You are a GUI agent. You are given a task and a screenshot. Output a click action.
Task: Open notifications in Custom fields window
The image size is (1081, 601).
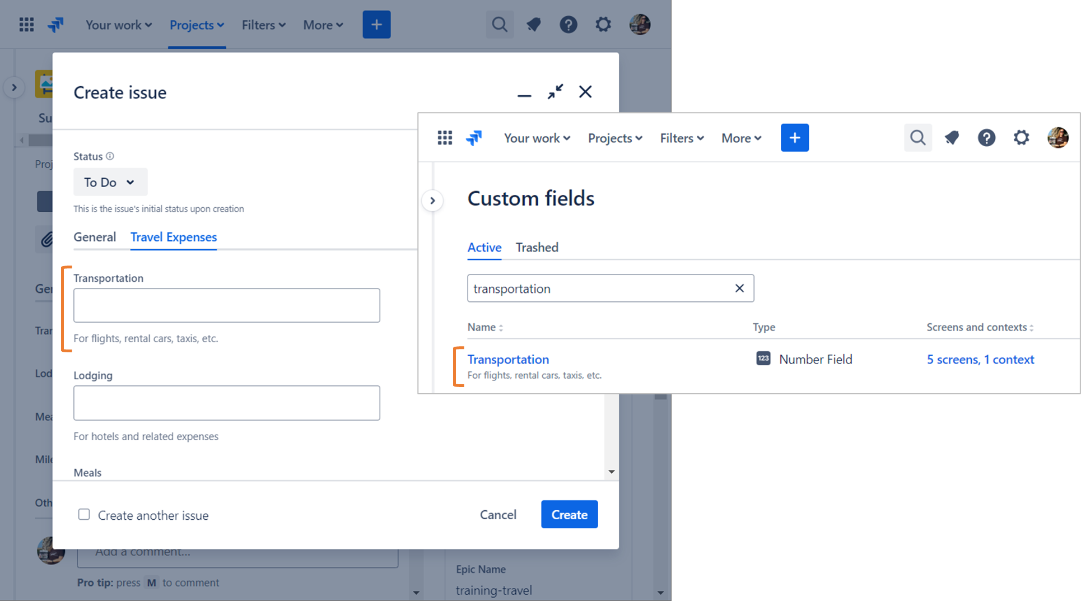pos(952,138)
